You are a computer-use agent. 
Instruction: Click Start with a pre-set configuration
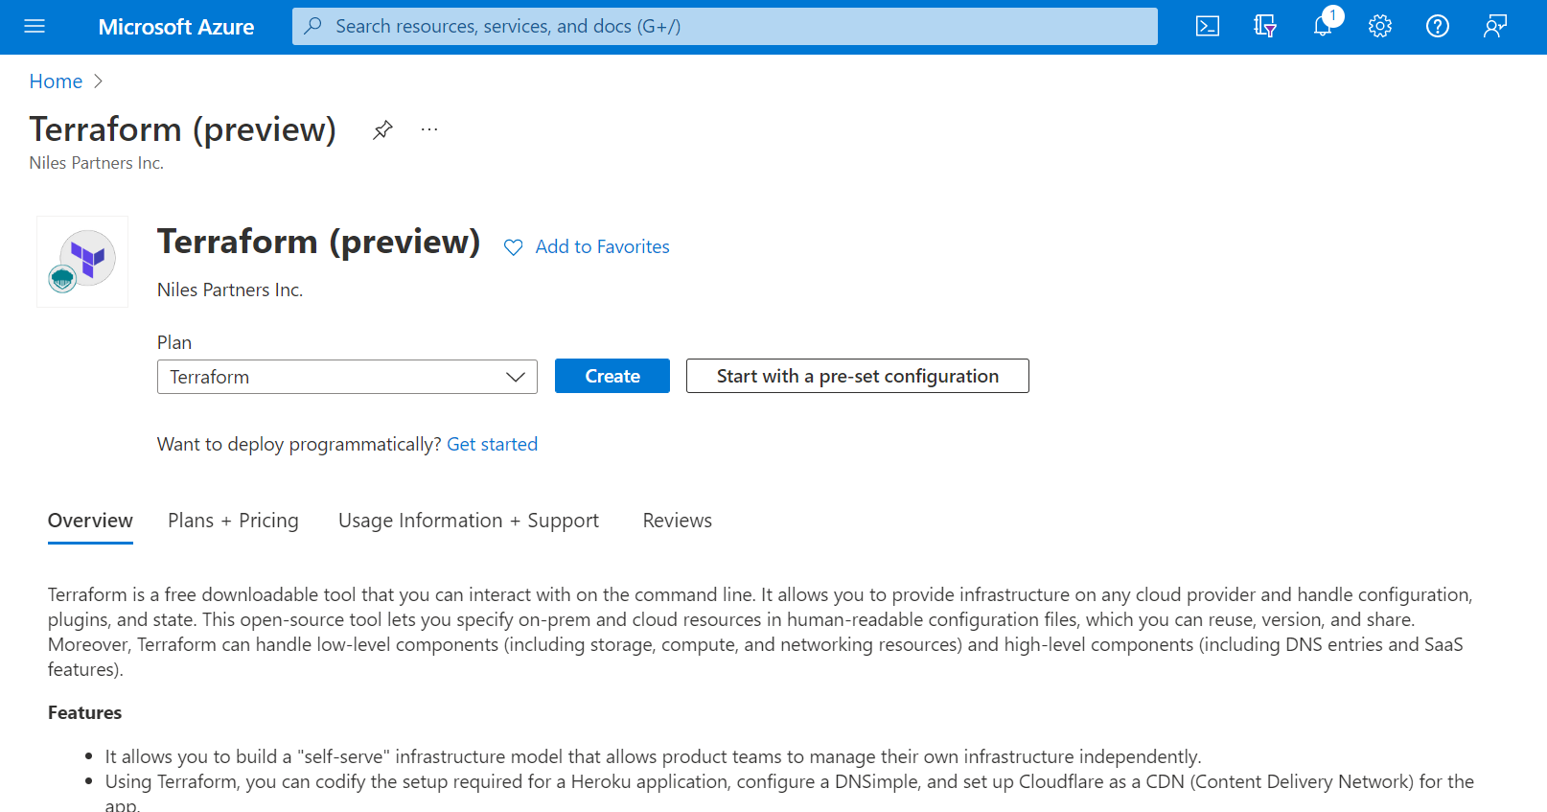[x=857, y=376]
